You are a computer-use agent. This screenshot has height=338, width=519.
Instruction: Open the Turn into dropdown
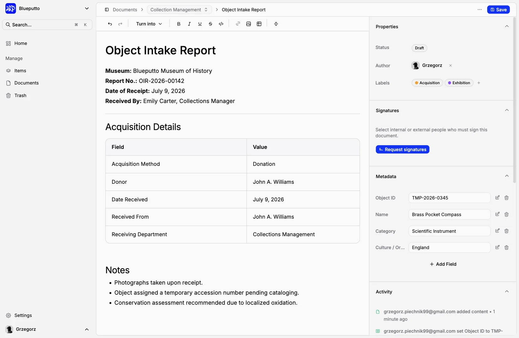(149, 24)
